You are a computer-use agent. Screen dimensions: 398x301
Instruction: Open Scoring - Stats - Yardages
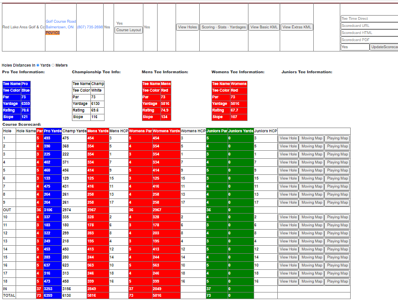click(224, 27)
